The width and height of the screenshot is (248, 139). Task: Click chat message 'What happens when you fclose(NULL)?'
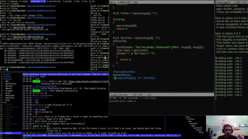point(66,124)
